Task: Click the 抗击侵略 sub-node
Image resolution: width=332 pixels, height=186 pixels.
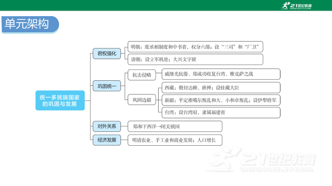Action: (x=142, y=75)
